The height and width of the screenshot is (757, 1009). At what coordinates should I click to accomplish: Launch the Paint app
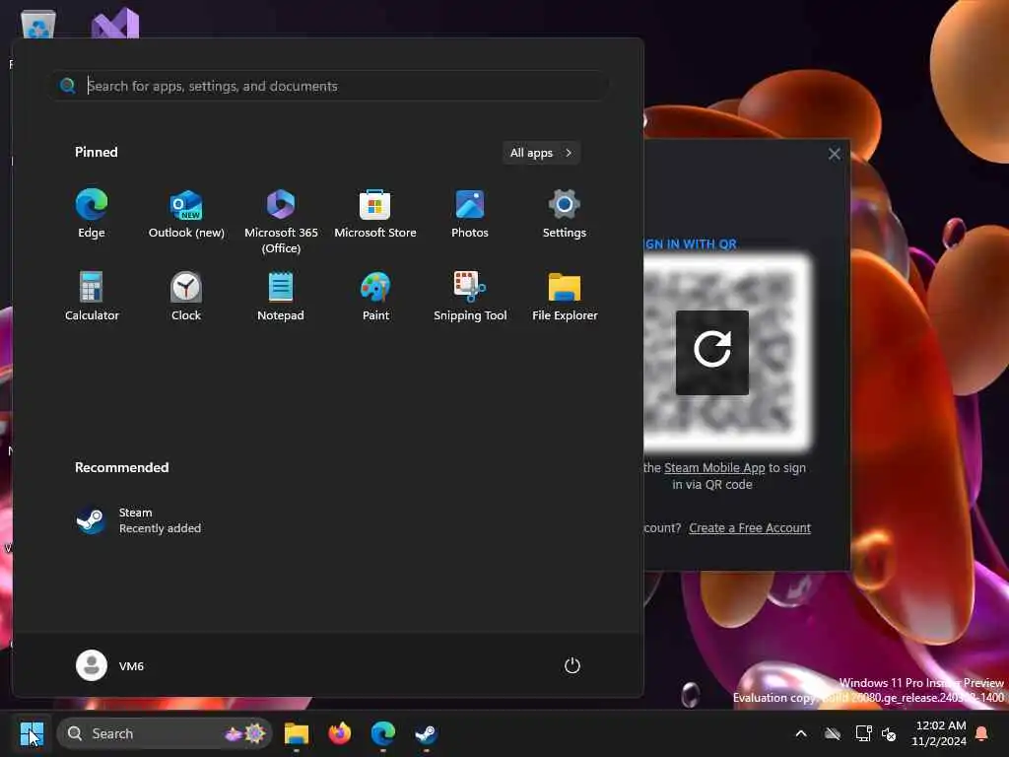pos(375,297)
